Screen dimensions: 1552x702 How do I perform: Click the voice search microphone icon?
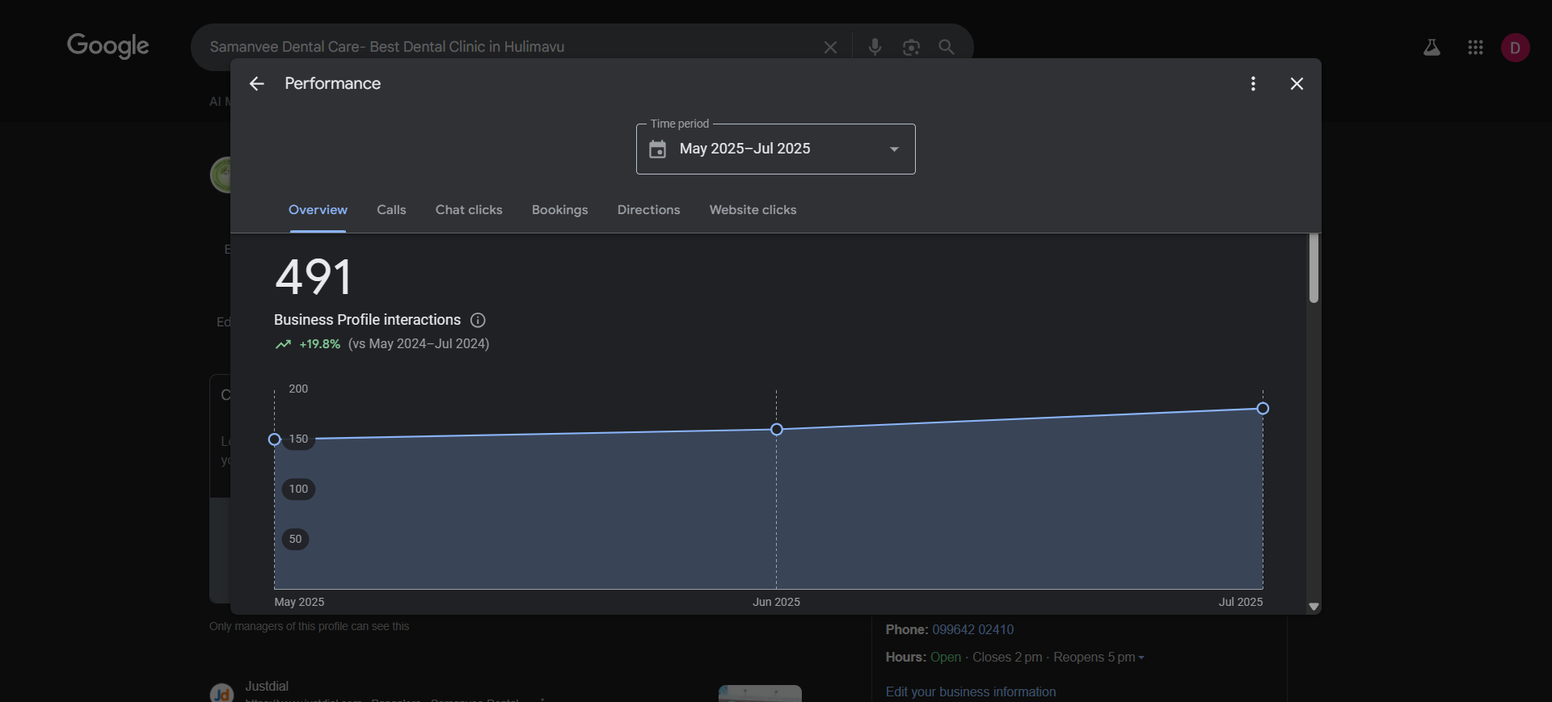[875, 48]
